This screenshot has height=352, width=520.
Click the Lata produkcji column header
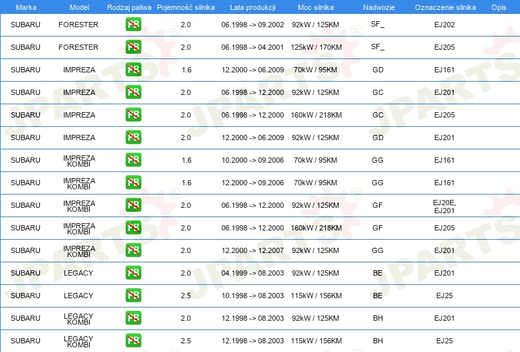coord(253,7)
